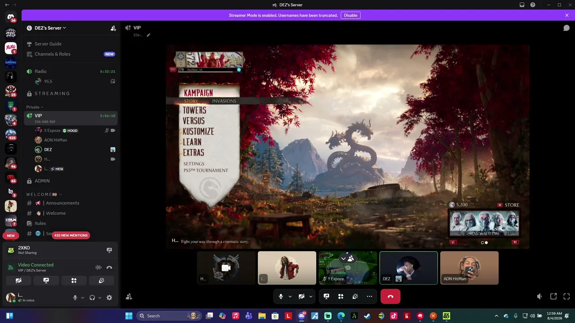The width and height of the screenshot is (575, 323).
Task: Join the Radio voice channel
Action: click(71, 71)
